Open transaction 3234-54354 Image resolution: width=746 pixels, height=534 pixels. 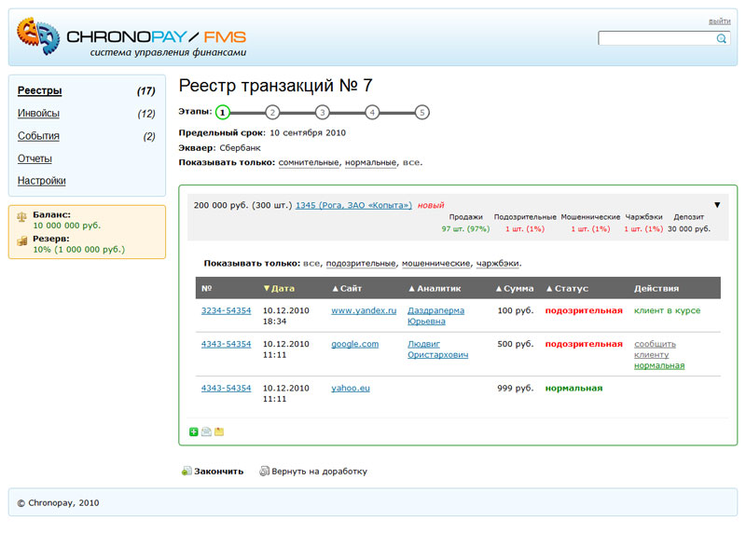[x=226, y=310]
